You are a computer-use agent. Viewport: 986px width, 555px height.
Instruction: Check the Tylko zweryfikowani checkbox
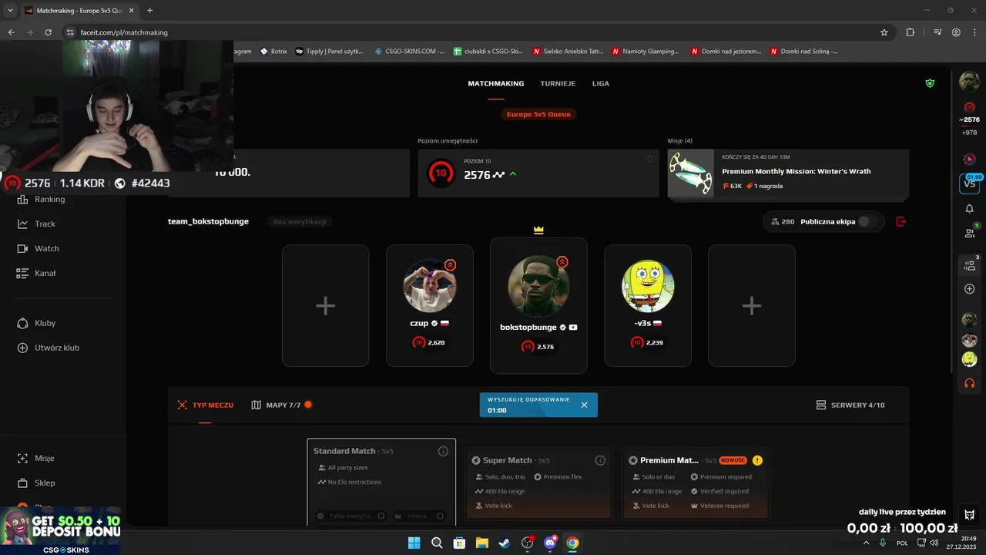[x=381, y=516]
